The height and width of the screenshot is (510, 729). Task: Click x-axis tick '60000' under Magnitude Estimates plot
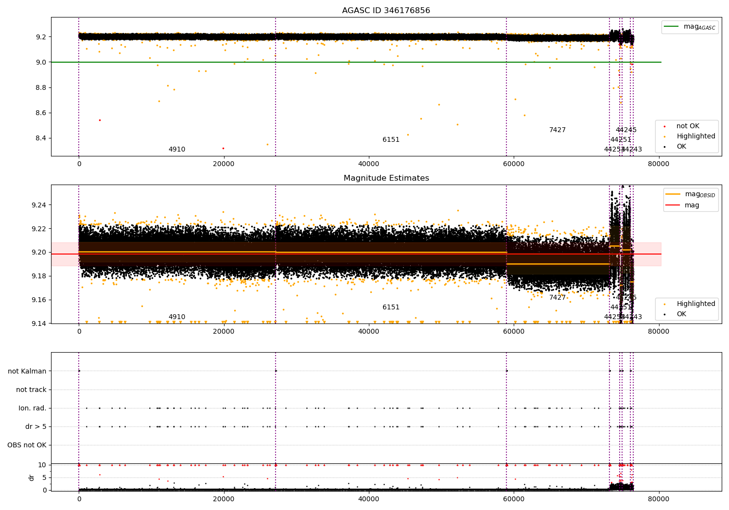pyautogui.click(x=514, y=331)
